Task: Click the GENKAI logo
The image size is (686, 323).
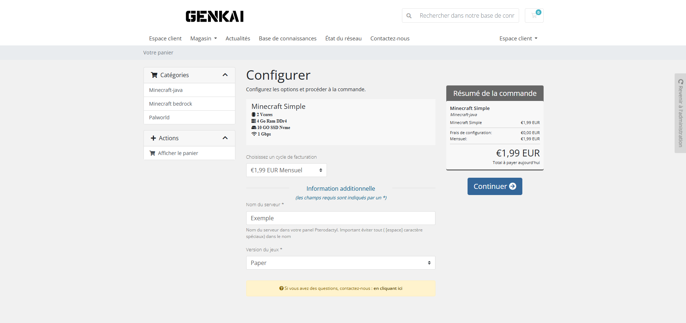Action: click(214, 16)
